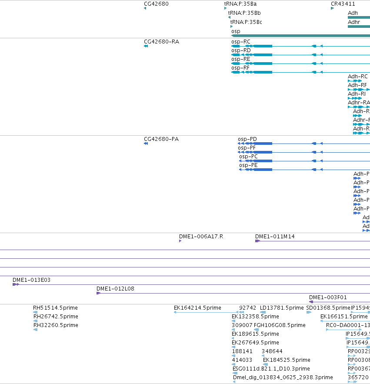Screen dimensions: 370x384
Task: Open the Adh-RF transcript label
Action: 357,85
